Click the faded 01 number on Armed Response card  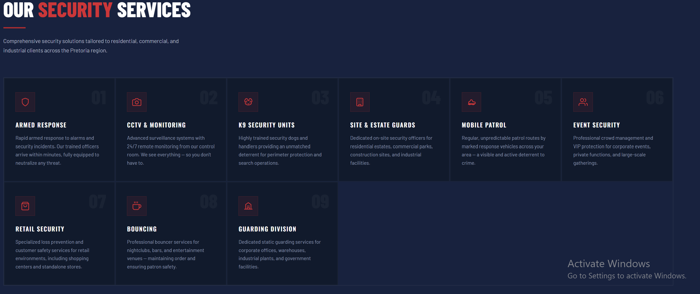(99, 98)
